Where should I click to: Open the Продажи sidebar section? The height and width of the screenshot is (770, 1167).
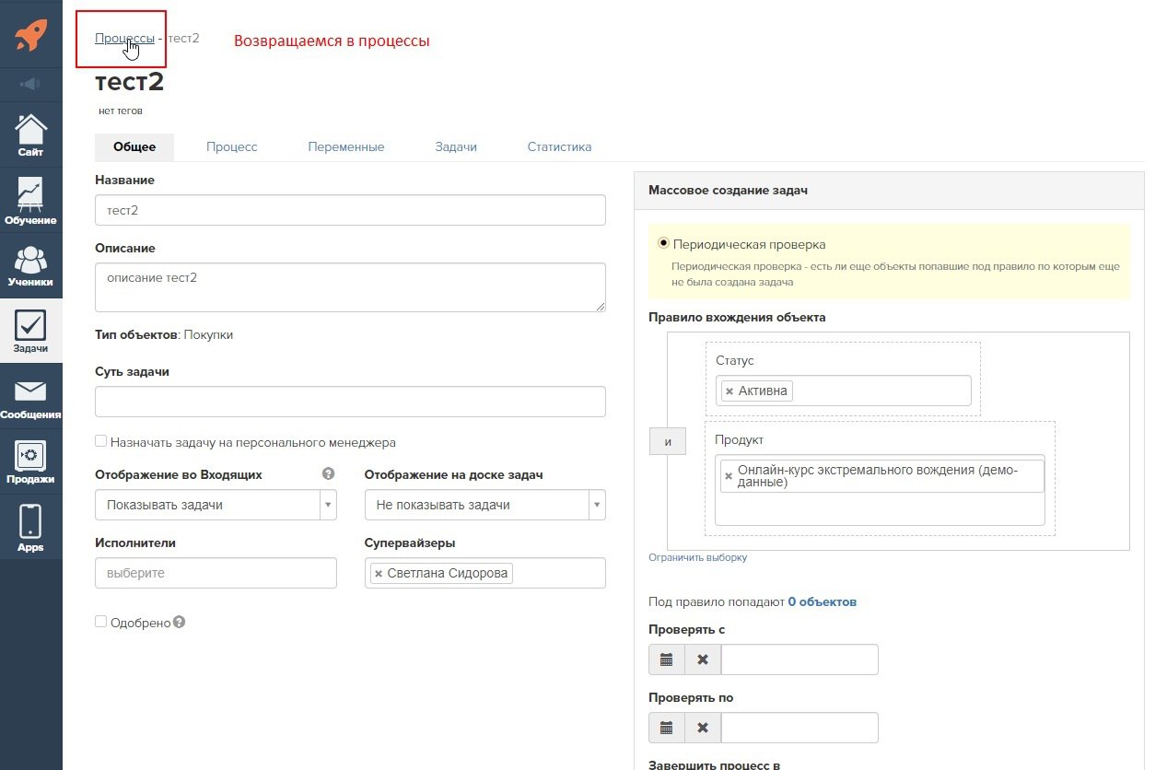30,462
